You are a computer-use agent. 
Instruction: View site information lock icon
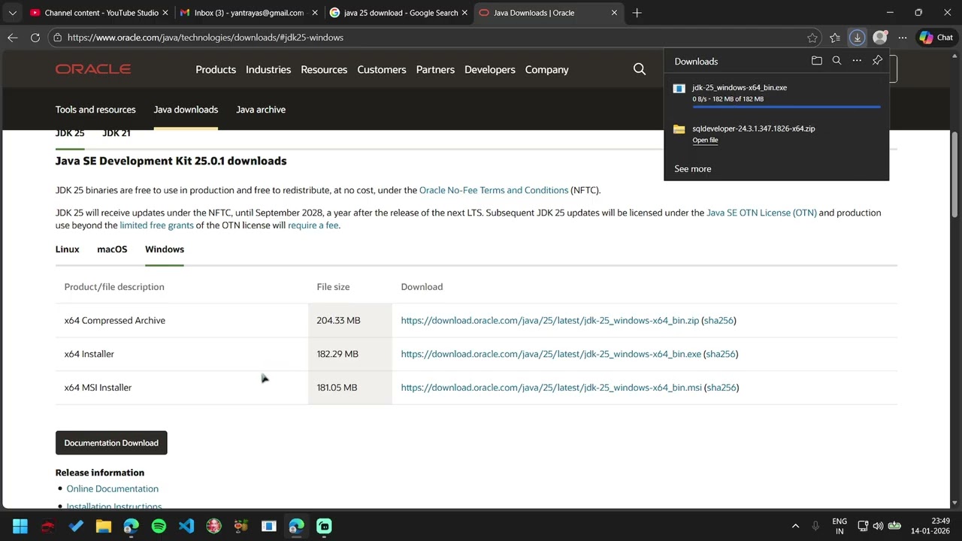(58, 38)
